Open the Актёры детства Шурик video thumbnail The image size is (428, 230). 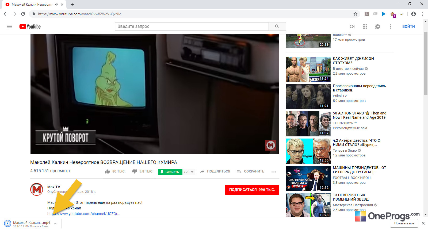pos(308,151)
